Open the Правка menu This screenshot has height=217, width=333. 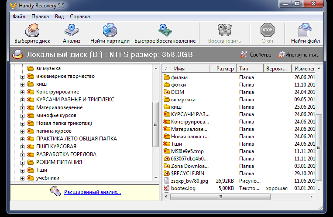click(40, 17)
